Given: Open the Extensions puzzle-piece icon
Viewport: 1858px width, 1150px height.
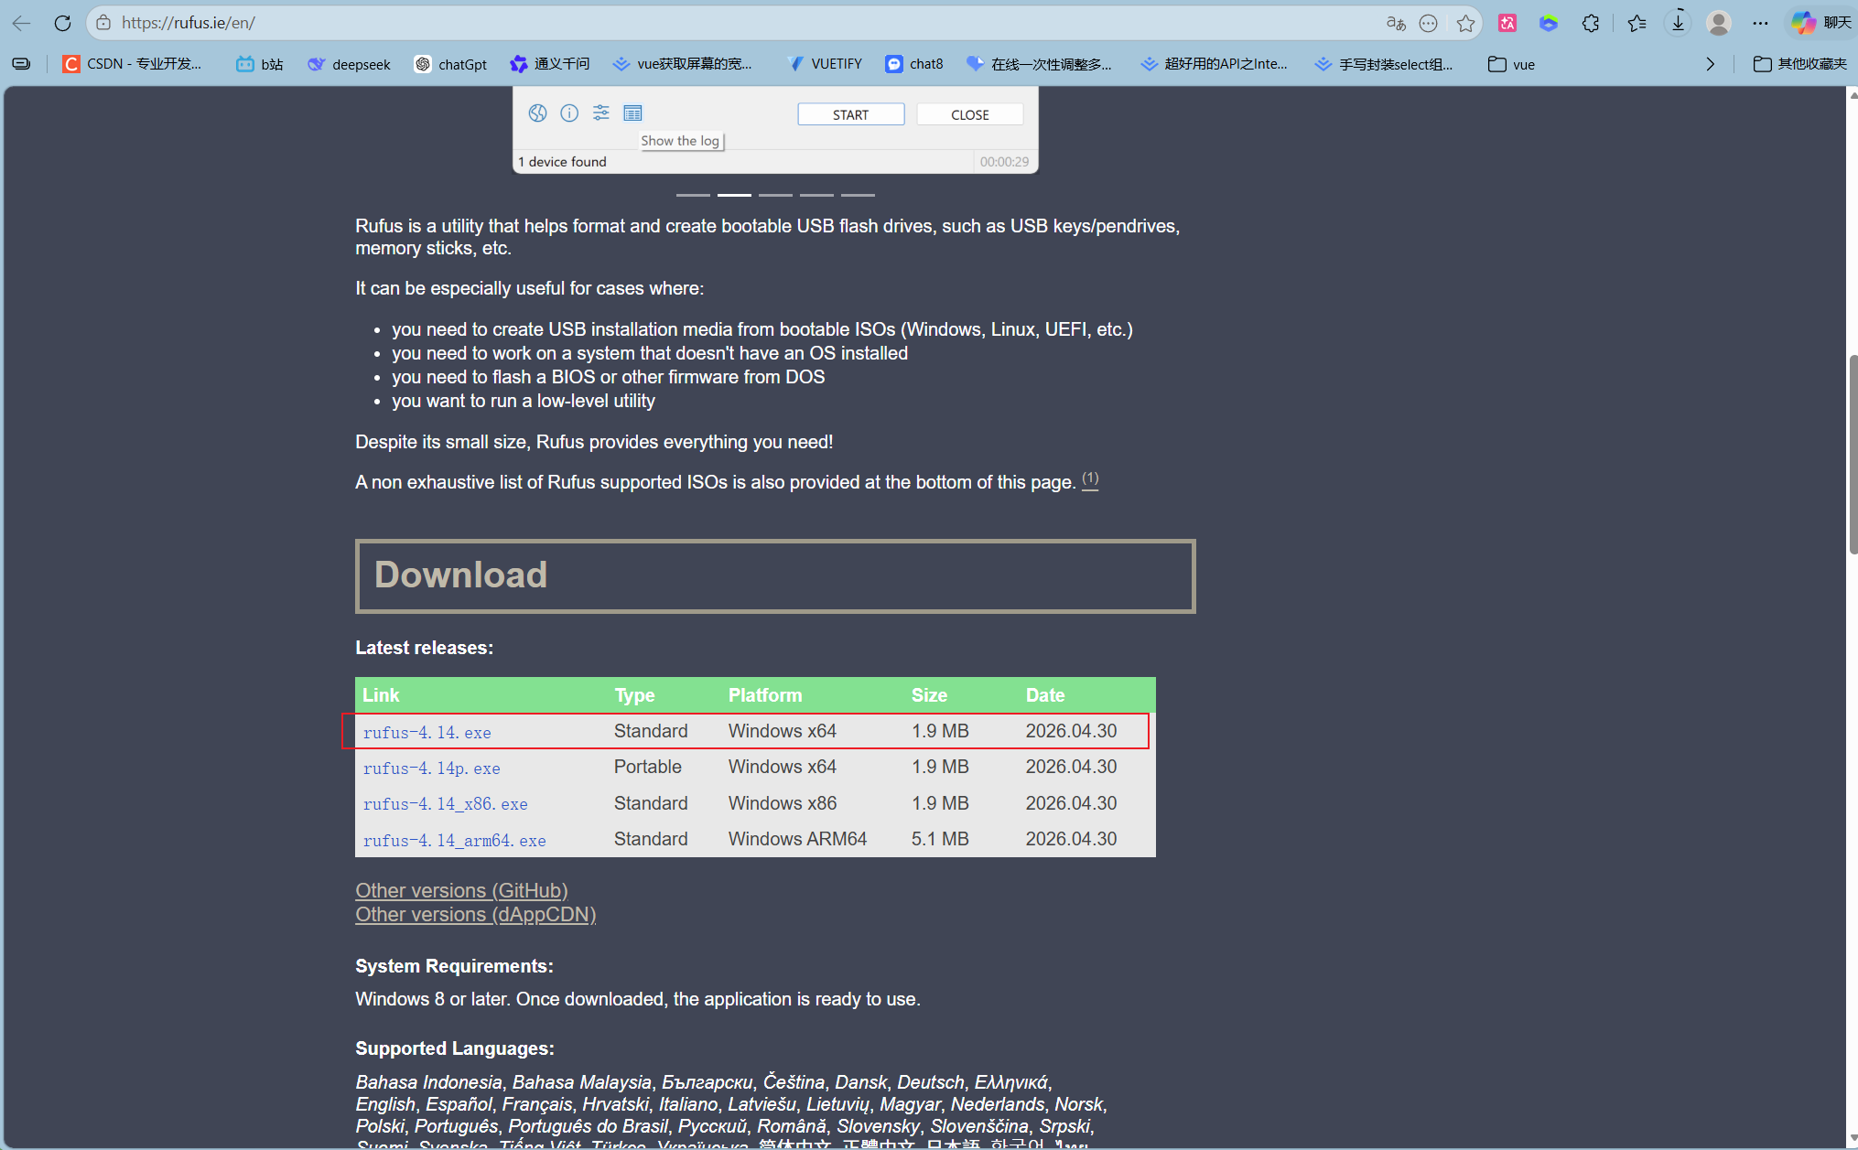Looking at the screenshot, I should coord(1591,24).
